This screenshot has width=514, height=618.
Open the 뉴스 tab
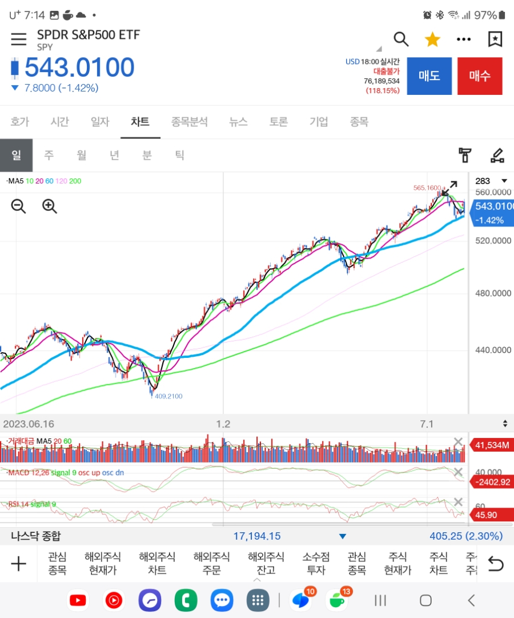[x=238, y=121]
